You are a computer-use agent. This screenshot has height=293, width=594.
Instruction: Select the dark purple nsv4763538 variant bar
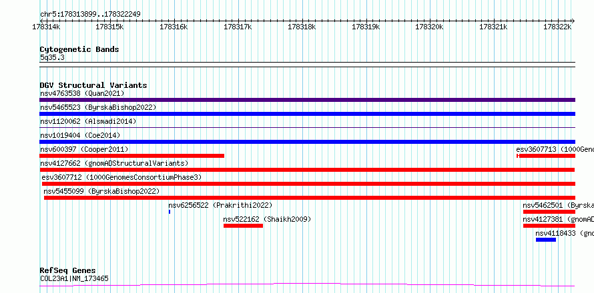tap(307, 100)
